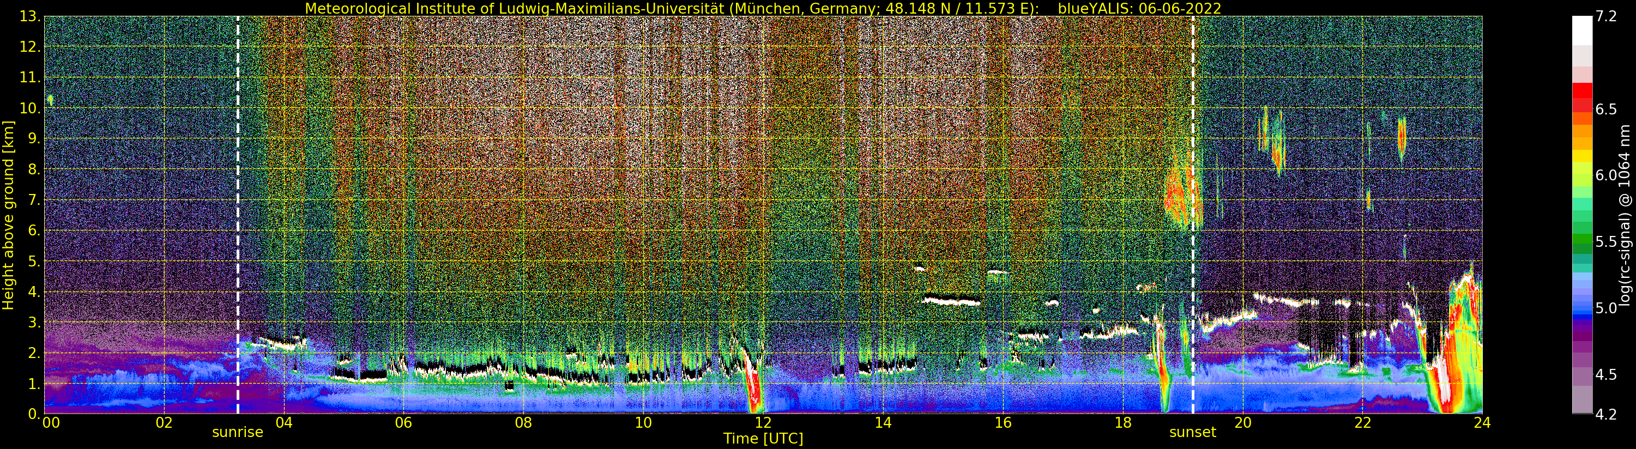Click height axis tick '7.'
Screen dimensions: 1636x449
34,200
